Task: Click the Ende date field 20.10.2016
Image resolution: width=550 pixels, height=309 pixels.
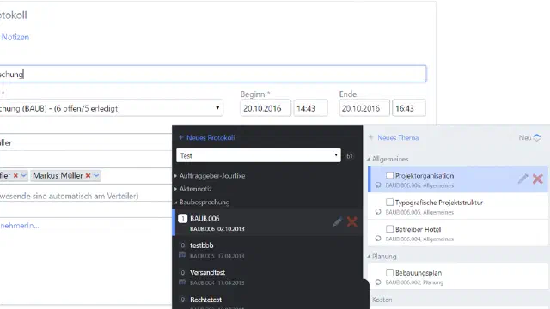Action: click(364, 108)
